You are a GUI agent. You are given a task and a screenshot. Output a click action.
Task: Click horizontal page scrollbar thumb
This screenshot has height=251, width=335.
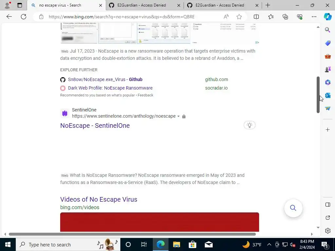[x=132, y=234]
